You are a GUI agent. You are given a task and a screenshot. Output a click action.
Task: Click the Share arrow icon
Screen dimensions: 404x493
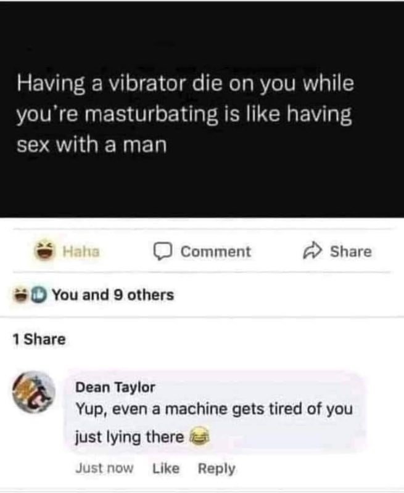coord(313,251)
